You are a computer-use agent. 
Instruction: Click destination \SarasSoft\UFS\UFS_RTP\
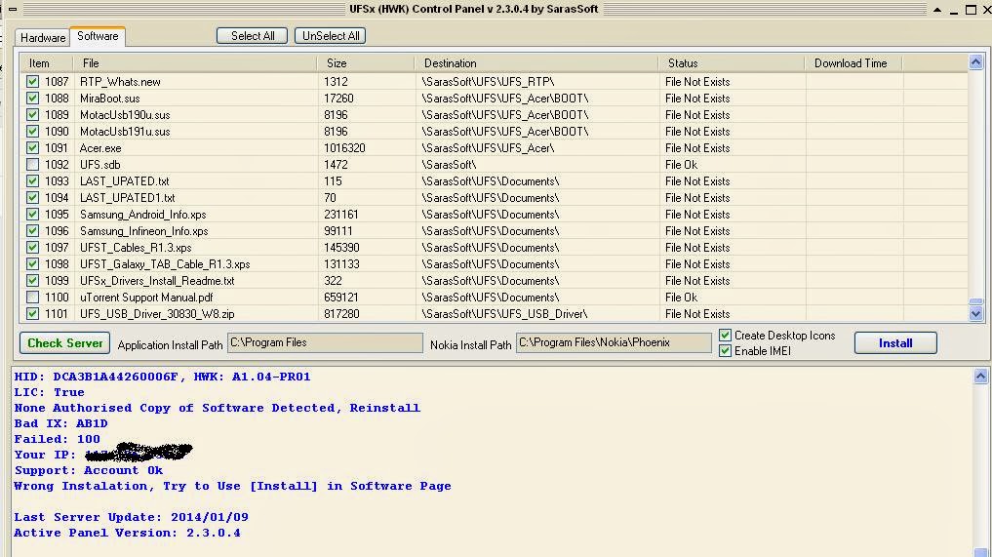tap(488, 82)
